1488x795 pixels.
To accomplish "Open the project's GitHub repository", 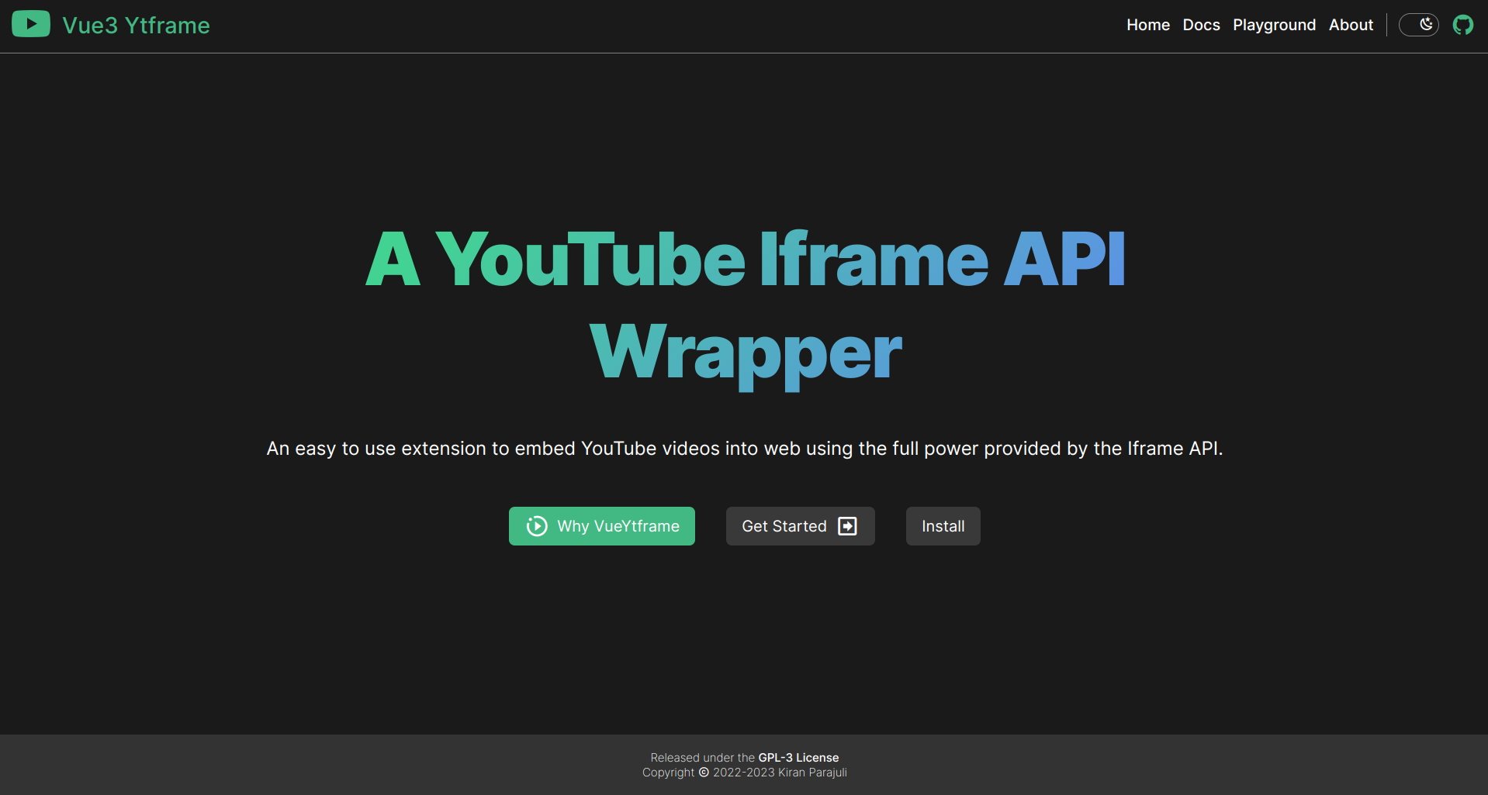I will pos(1463,24).
